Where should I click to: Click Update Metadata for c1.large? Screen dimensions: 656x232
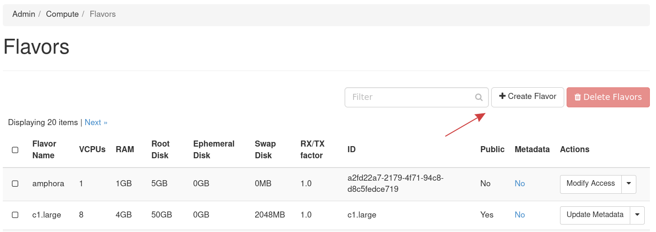(x=595, y=215)
